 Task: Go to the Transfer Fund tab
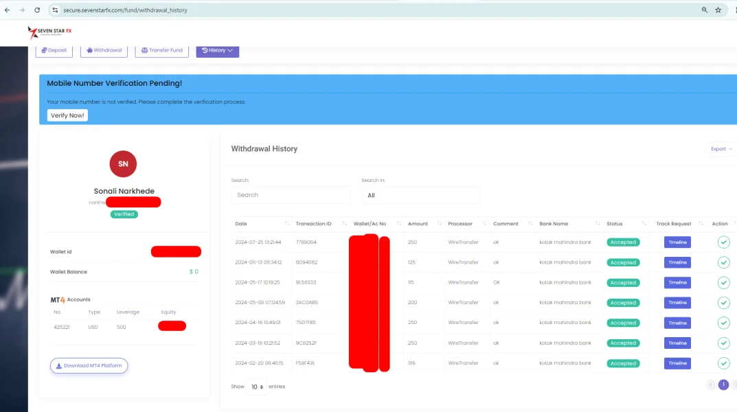click(162, 50)
